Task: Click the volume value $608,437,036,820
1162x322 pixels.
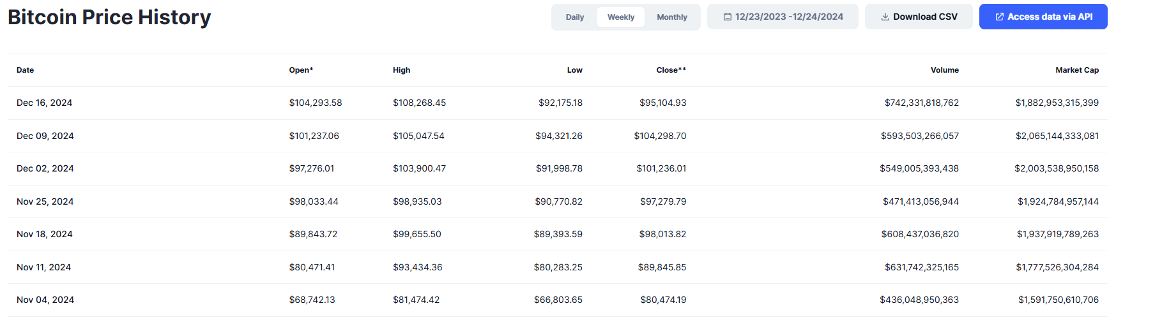Action: click(920, 234)
